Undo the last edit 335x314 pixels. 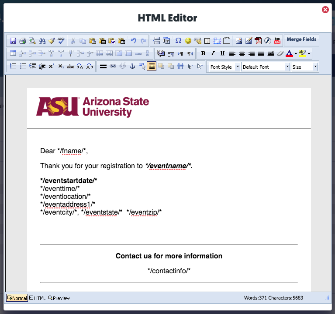pyautogui.click(x=134, y=41)
